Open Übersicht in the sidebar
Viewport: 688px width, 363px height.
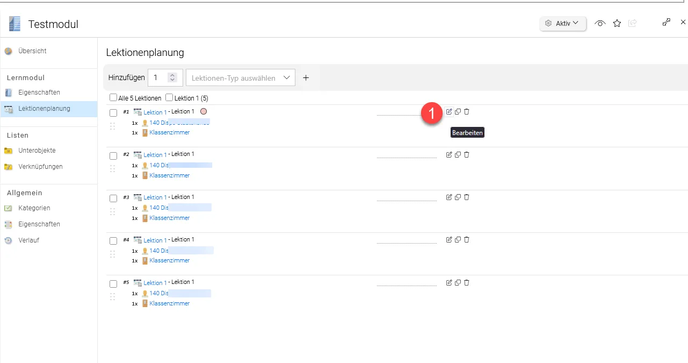tap(32, 51)
